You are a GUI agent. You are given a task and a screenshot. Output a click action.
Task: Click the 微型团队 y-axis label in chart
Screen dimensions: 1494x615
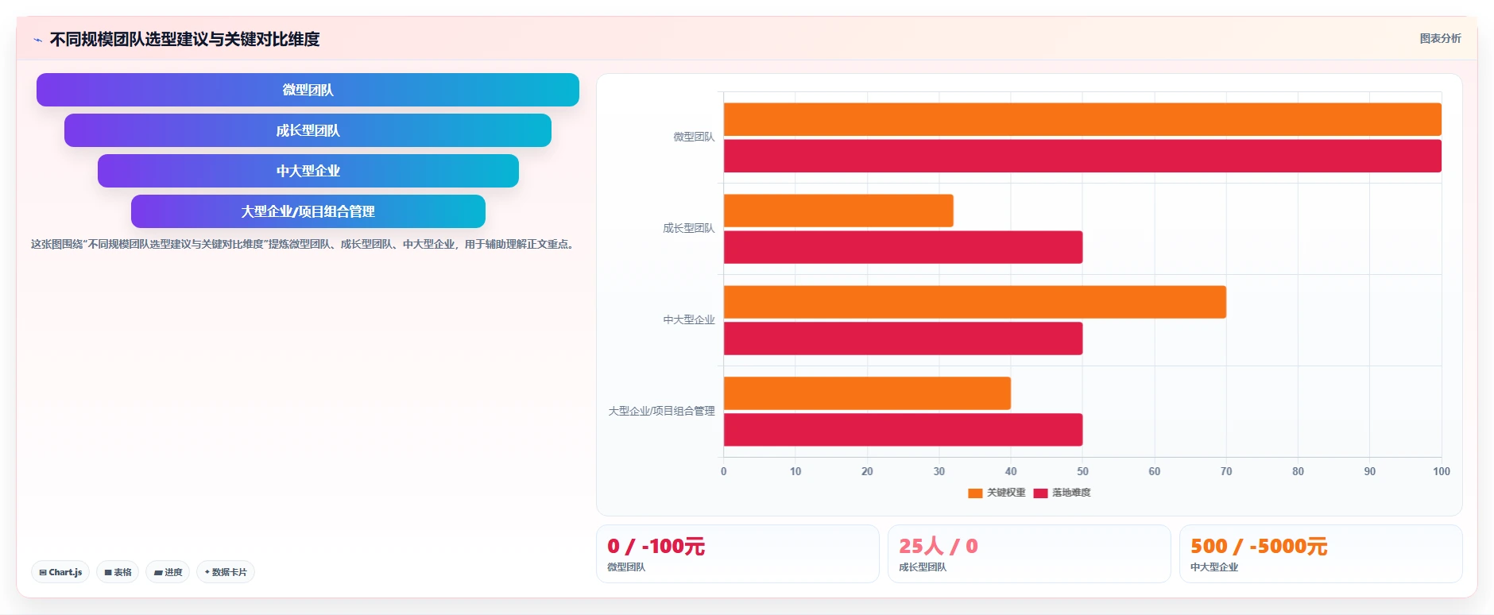(694, 137)
